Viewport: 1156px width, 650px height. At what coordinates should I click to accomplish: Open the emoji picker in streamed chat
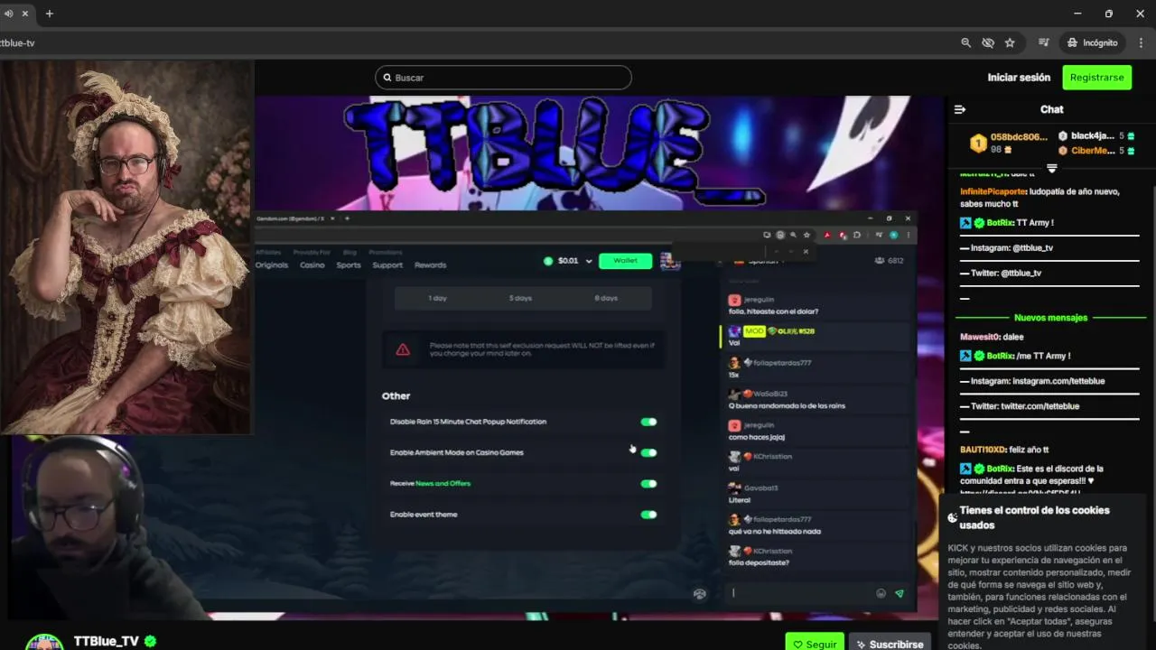(x=881, y=593)
